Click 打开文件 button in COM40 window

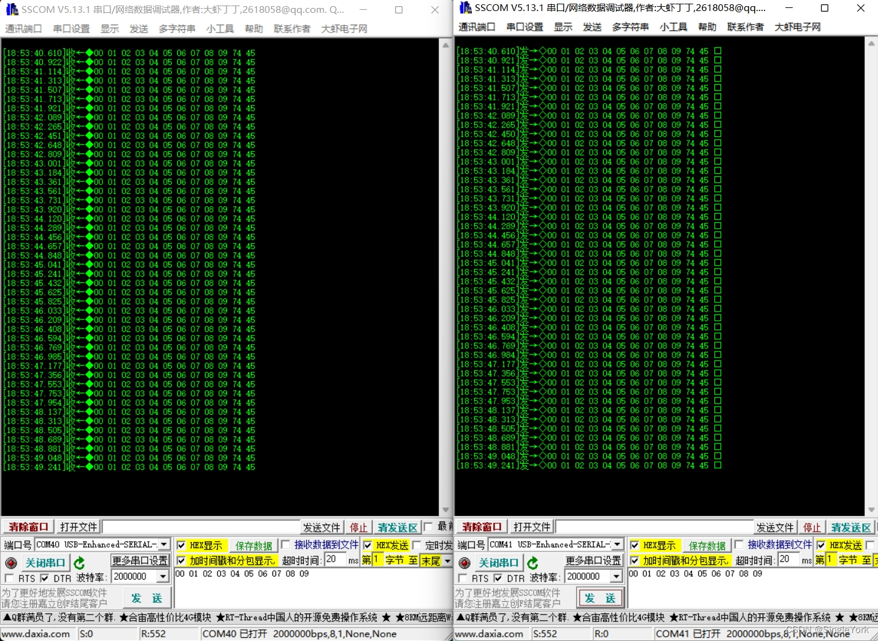point(79,527)
